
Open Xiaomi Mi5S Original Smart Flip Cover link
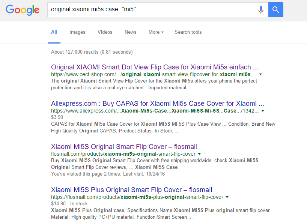point(124,147)
